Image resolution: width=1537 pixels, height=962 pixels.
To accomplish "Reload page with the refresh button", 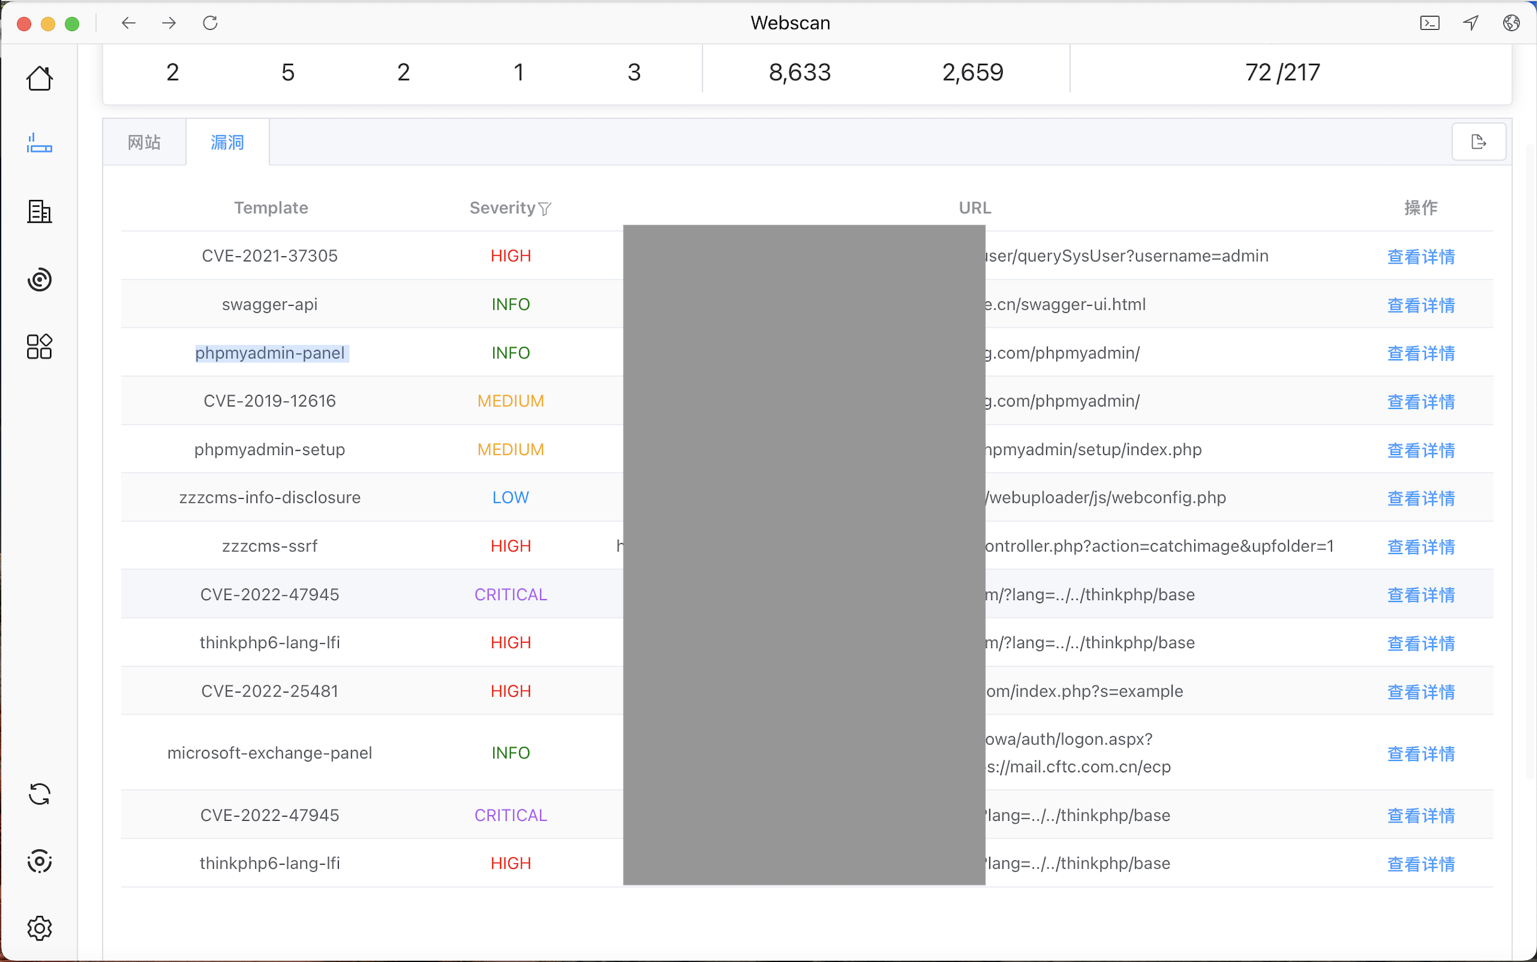I will (x=211, y=23).
